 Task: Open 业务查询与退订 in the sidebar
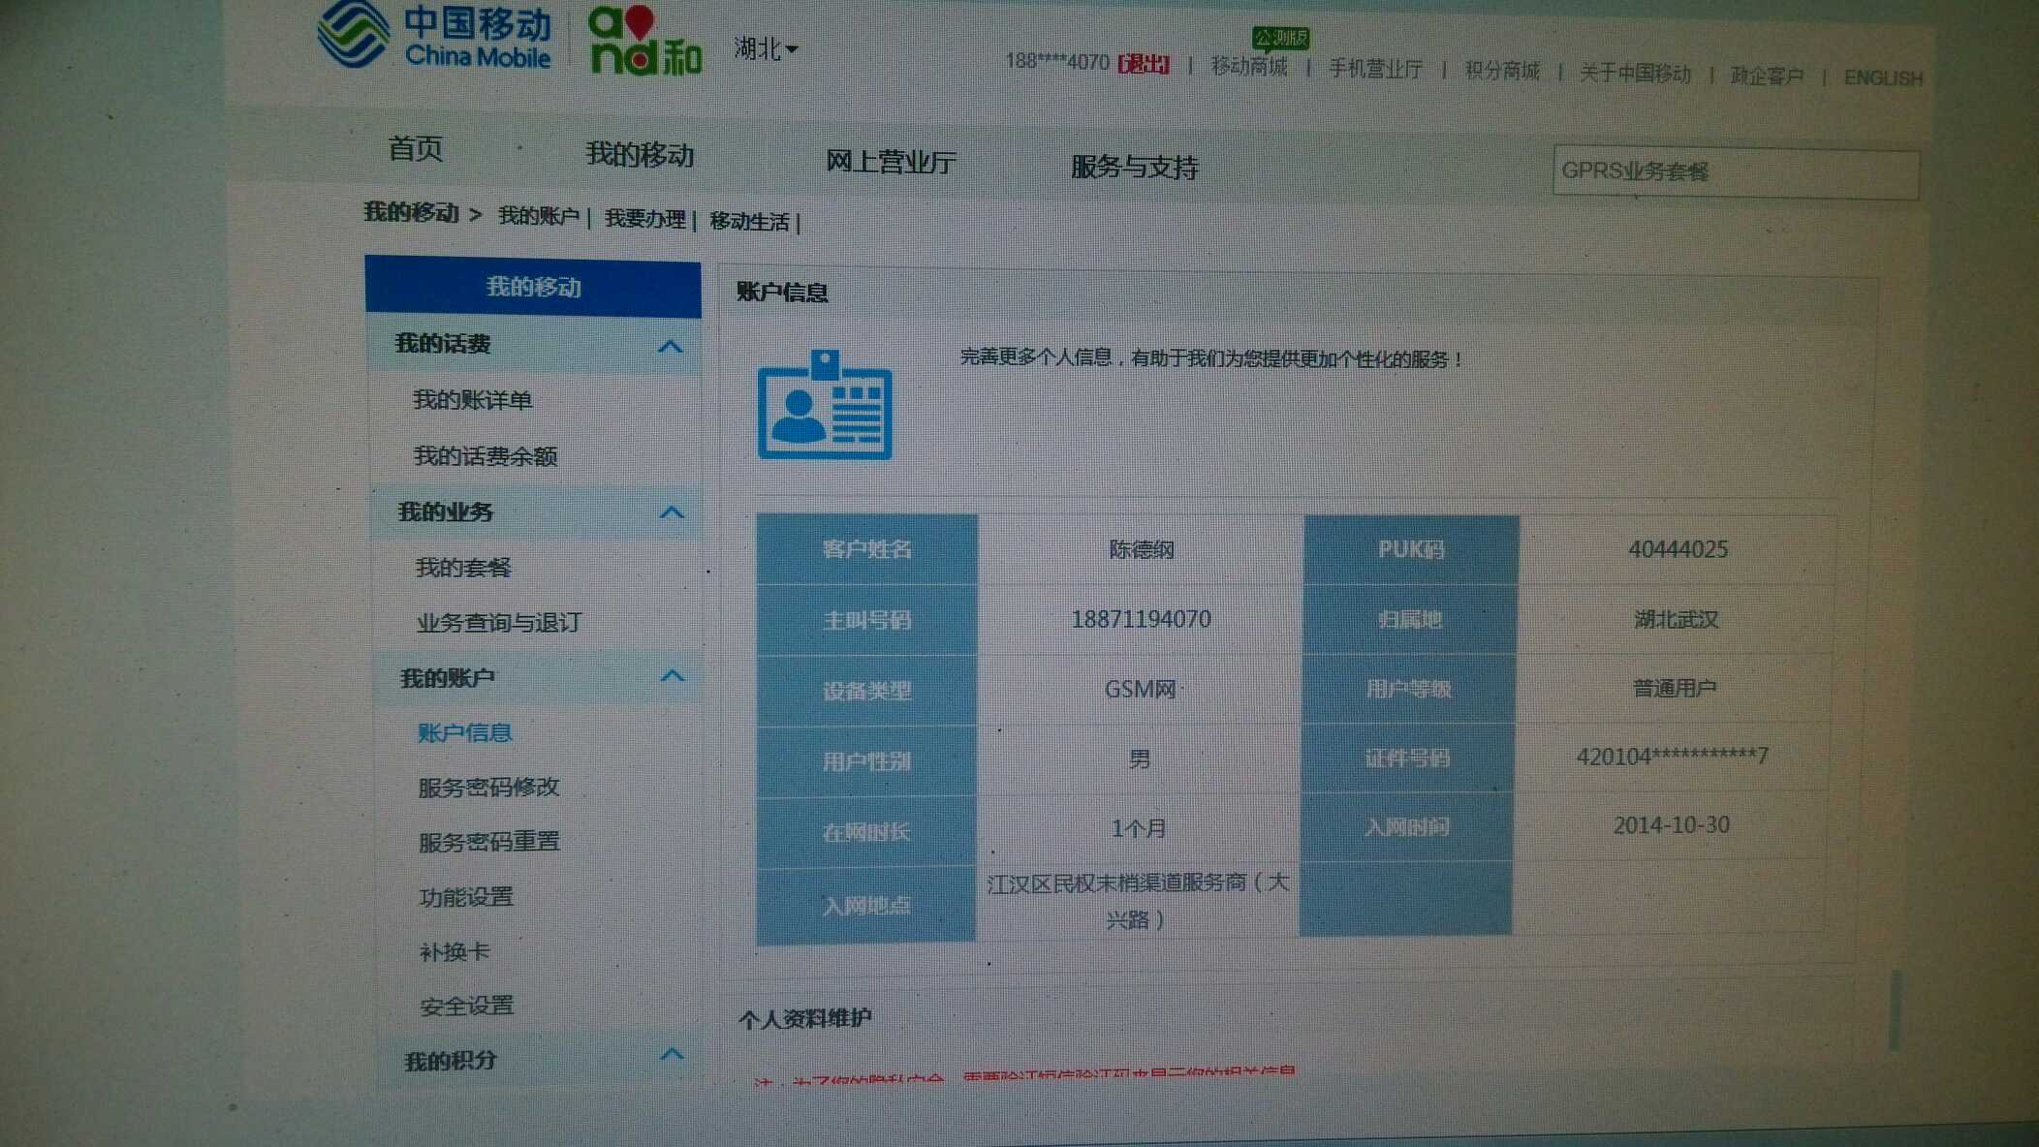tap(499, 623)
